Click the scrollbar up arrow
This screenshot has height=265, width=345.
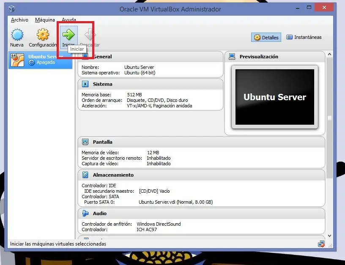329,54
